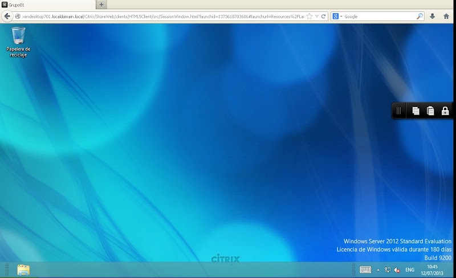Click the search magnifier icon

click(x=420, y=17)
